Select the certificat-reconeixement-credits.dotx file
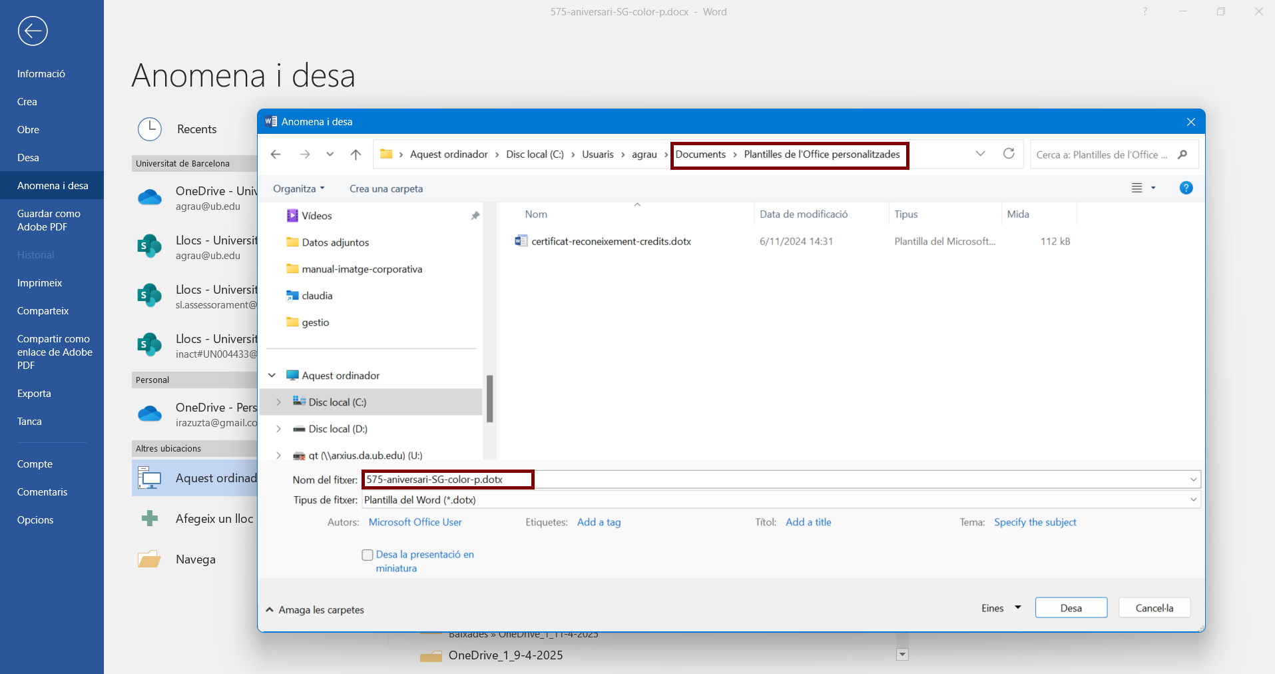The height and width of the screenshot is (674, 1275). click(611, 241)
